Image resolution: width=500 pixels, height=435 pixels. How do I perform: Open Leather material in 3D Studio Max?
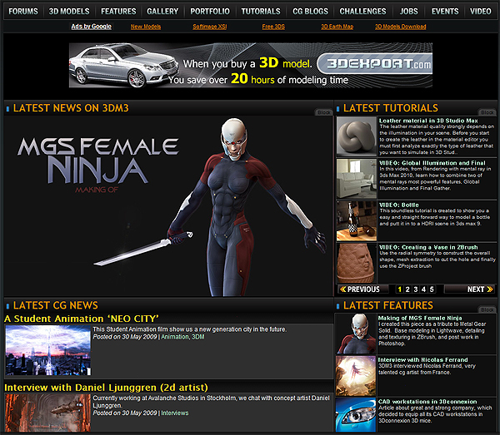[x=428, y=121]
